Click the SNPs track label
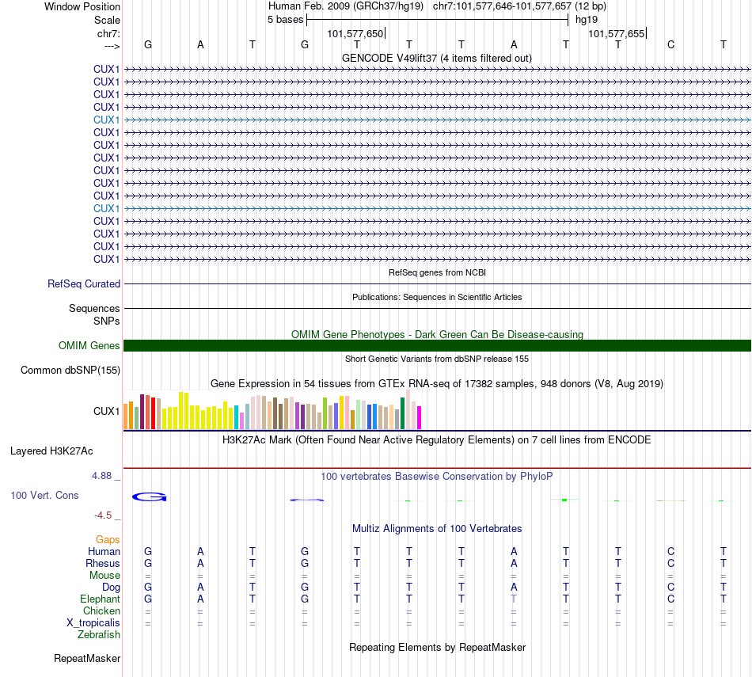The height and width of the screenshot is (677, 752). [107, 321]
